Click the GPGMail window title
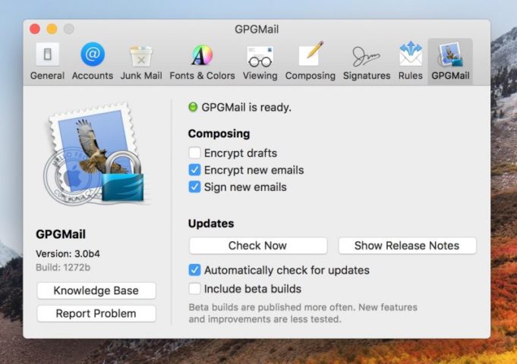The height and width of the screenshot is (364, 517). click(x=257, y=30)
